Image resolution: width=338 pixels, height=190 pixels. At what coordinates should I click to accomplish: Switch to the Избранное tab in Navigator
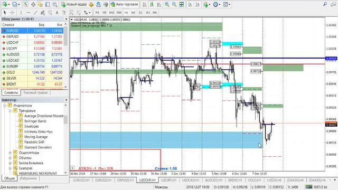point(28,178)
